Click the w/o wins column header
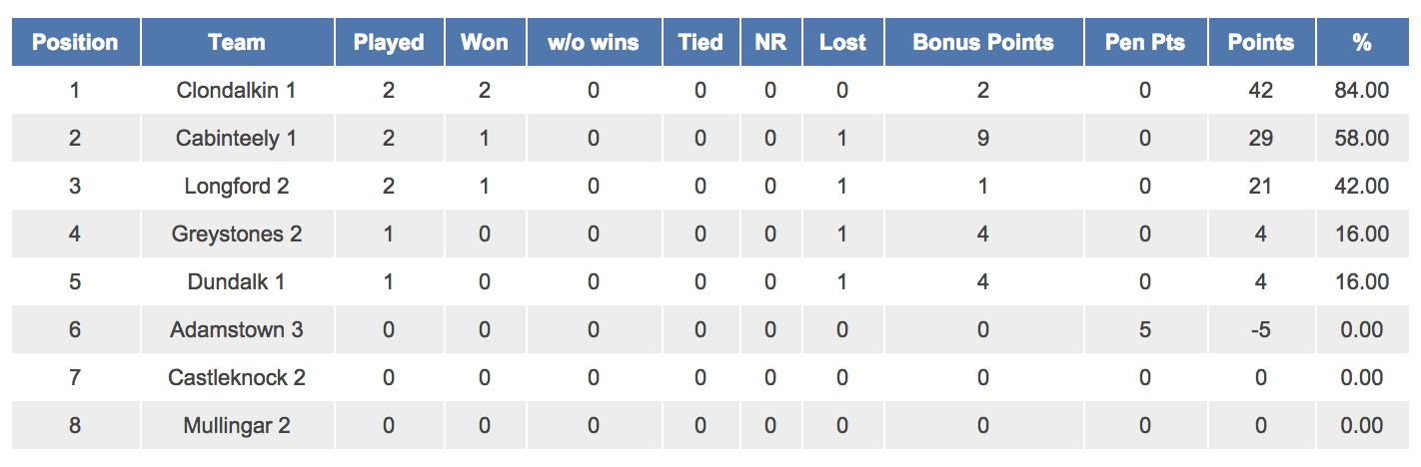1421x467 pixels. pyautogui.click(x=594, y=43)
